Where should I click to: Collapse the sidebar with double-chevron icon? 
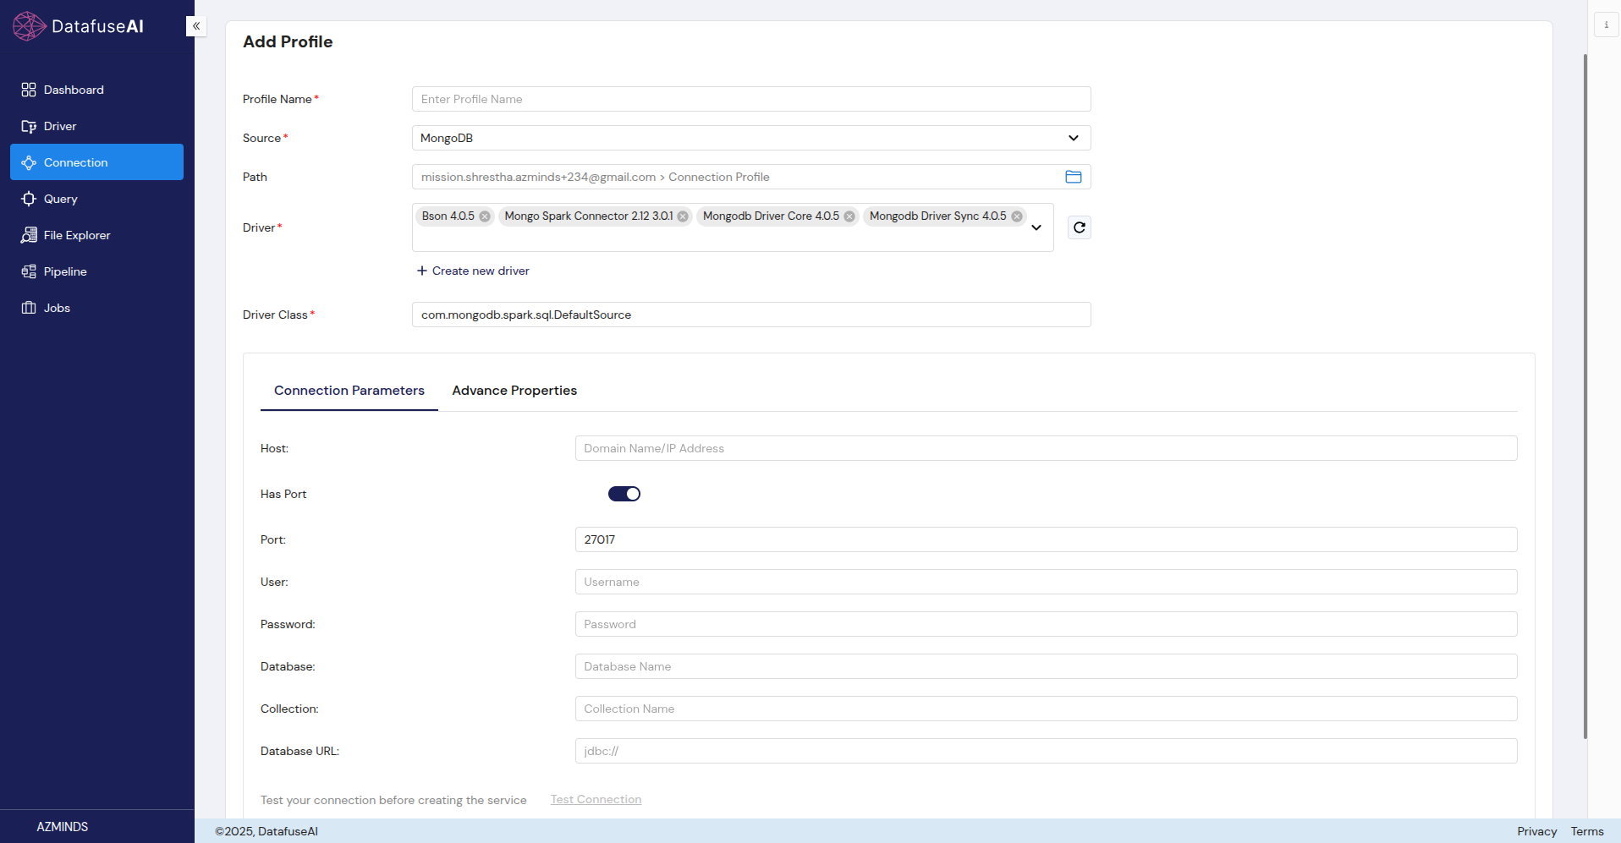coord(196,26)
